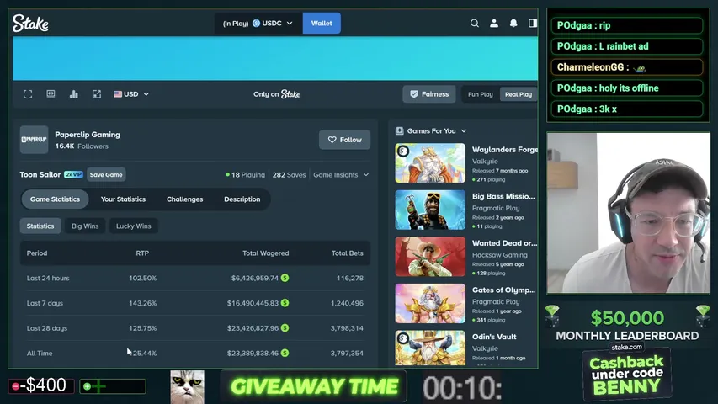
Task: Select the Challenges tab
Action: (184, 199)
